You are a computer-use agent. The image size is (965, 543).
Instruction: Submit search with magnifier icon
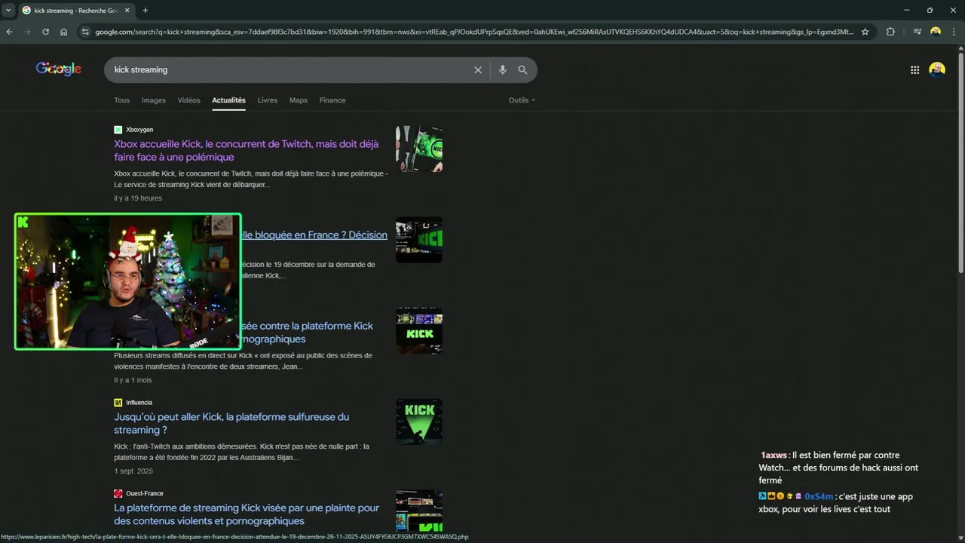(x=522, y=69)
